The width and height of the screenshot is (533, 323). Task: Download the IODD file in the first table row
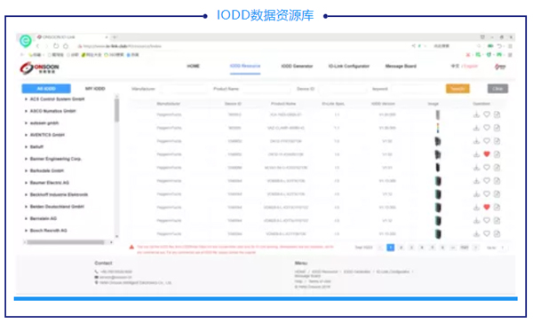[x=476, y=114]
